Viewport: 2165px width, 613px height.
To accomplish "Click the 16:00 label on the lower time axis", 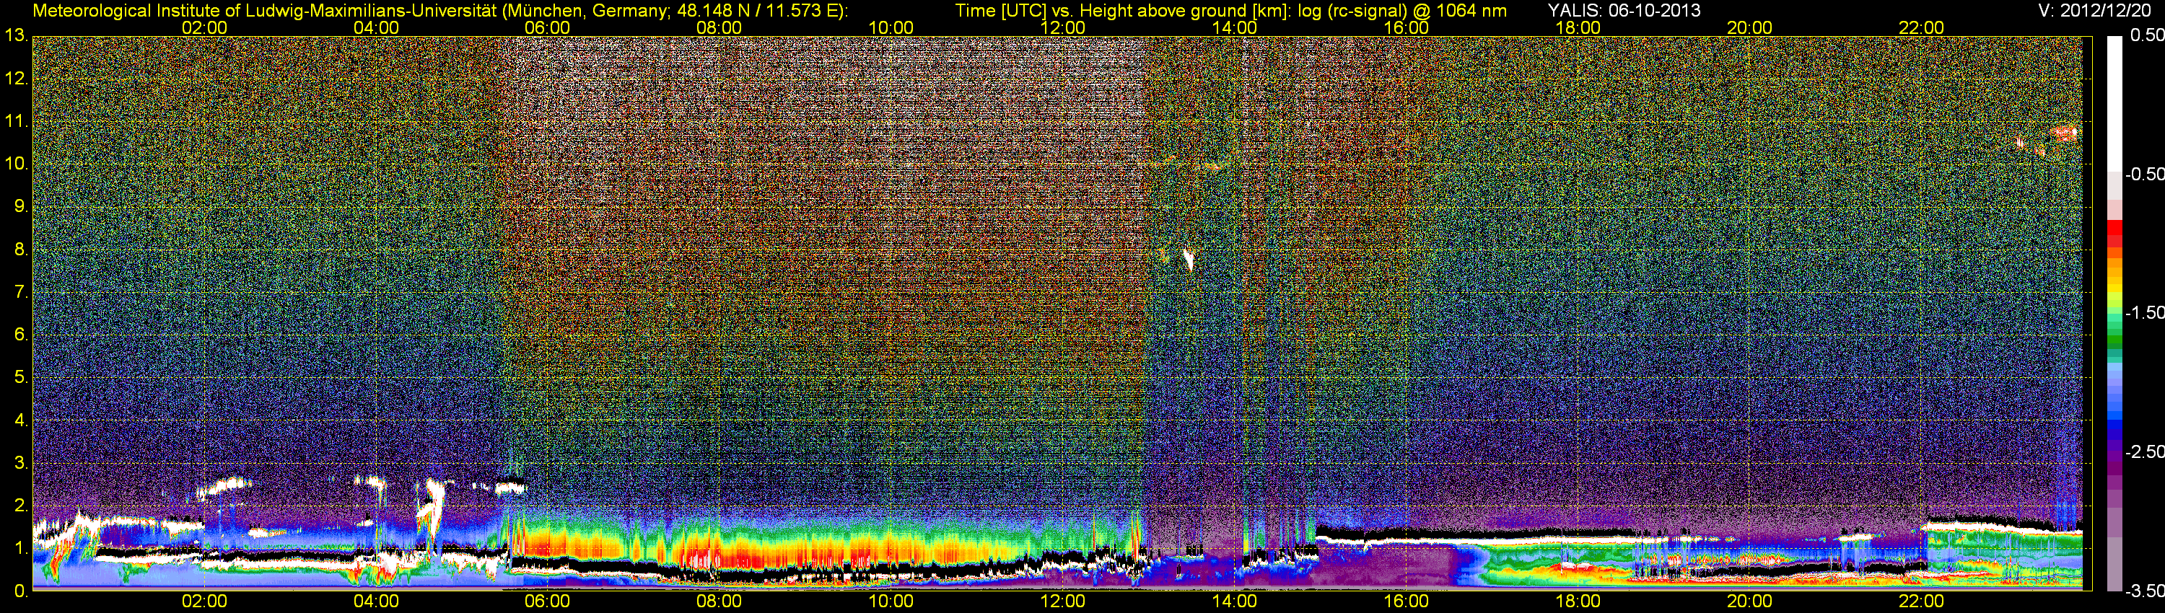I will [1406, 601].
